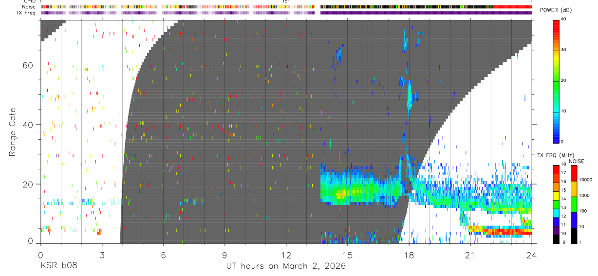Click the x-axis '15' hour tick label
This screenshot has height=276, width=598.
pos(348,255)
